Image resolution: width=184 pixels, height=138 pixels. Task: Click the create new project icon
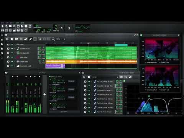click(x=2, y=26)
